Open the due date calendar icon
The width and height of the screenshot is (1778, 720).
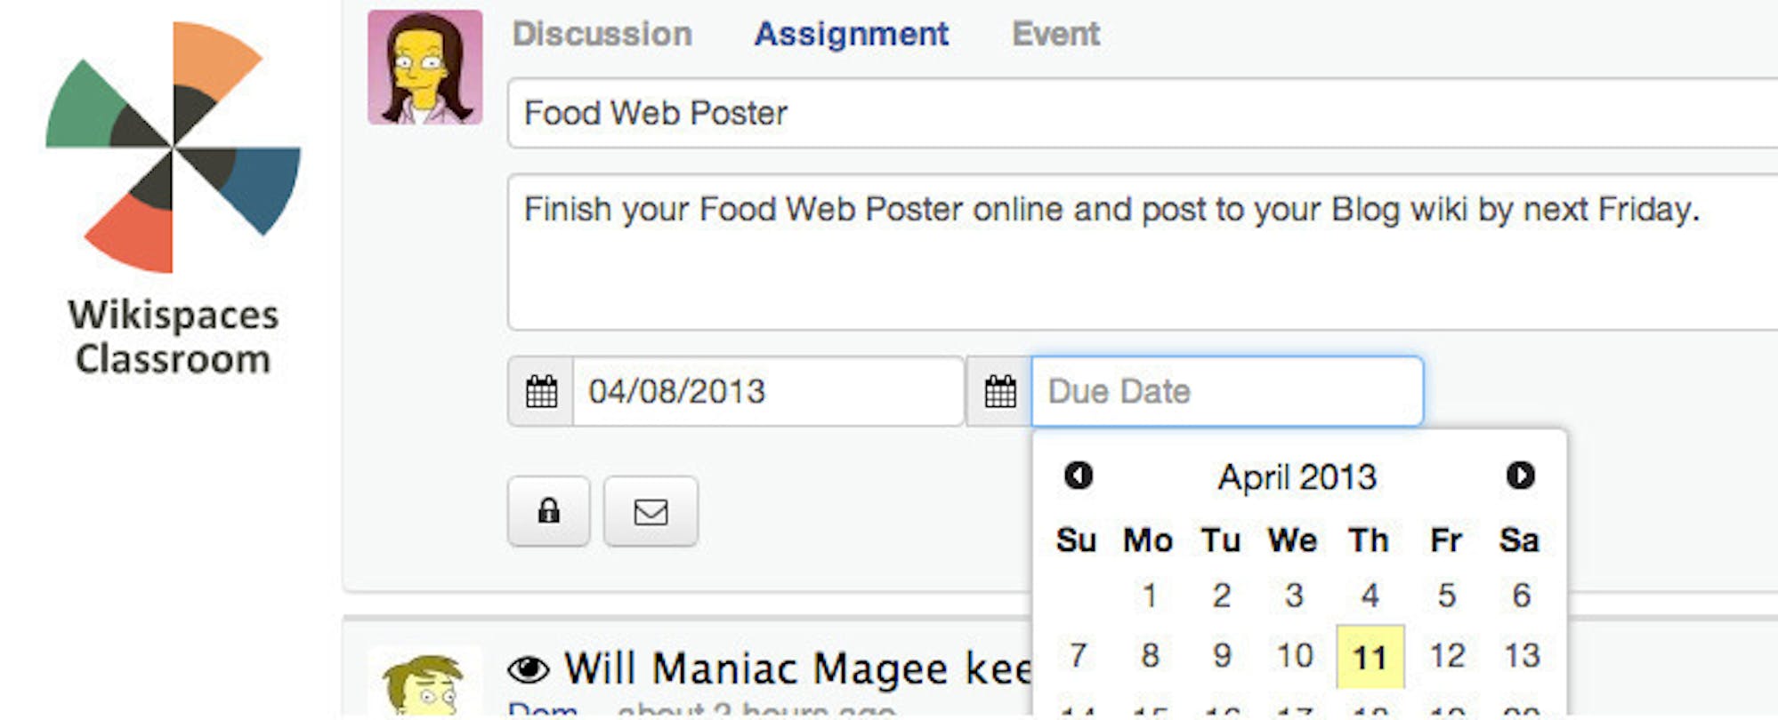999,391
